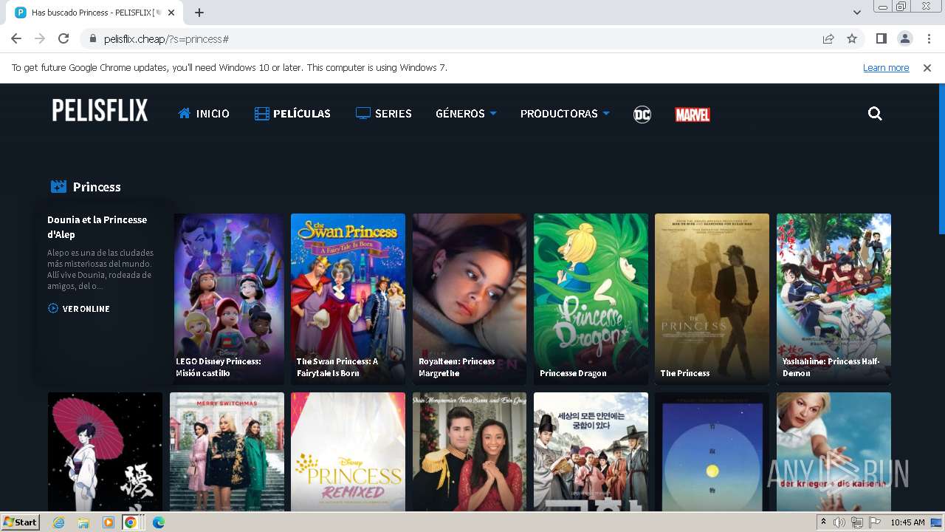
Task: Open the tab search chevron
Action: [856, 13]
